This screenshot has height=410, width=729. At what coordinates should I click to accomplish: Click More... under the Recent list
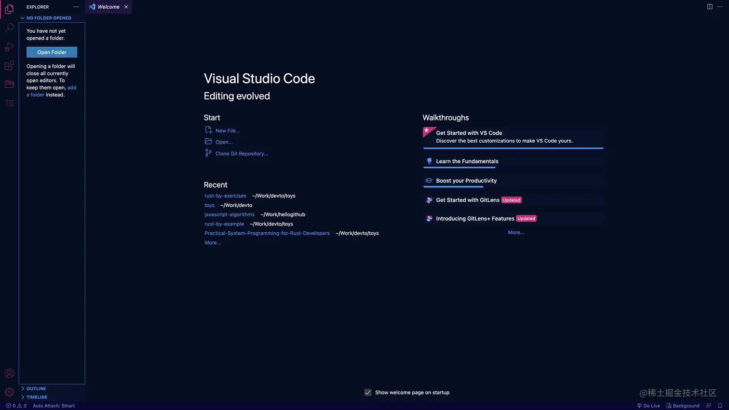pos(213,243)
